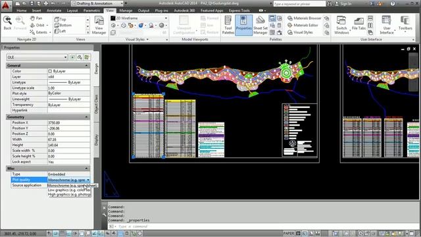Viewport: 421px width, 237px height.
Task: Select the Pan tool
Action: click(36, 18)
